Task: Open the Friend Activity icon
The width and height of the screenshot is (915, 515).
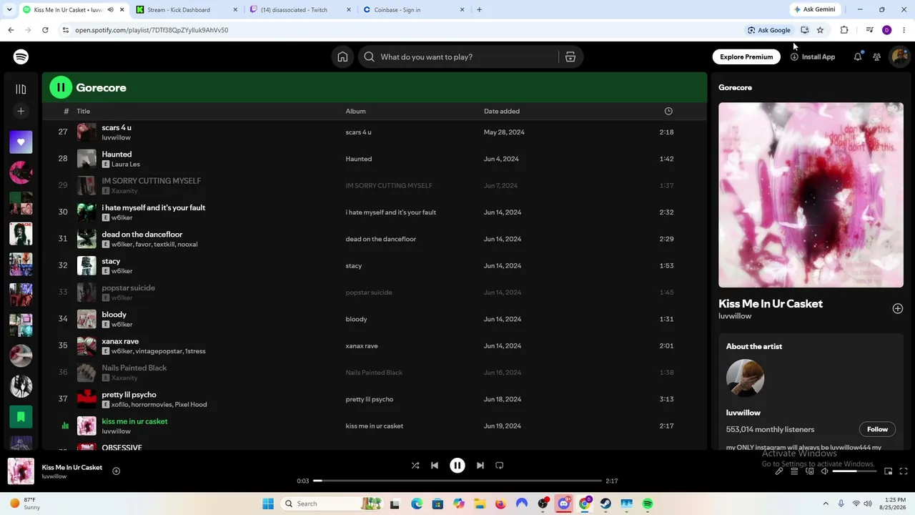Action: [876, 57]
